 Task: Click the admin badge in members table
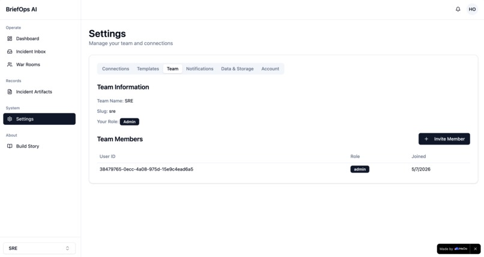360,169
